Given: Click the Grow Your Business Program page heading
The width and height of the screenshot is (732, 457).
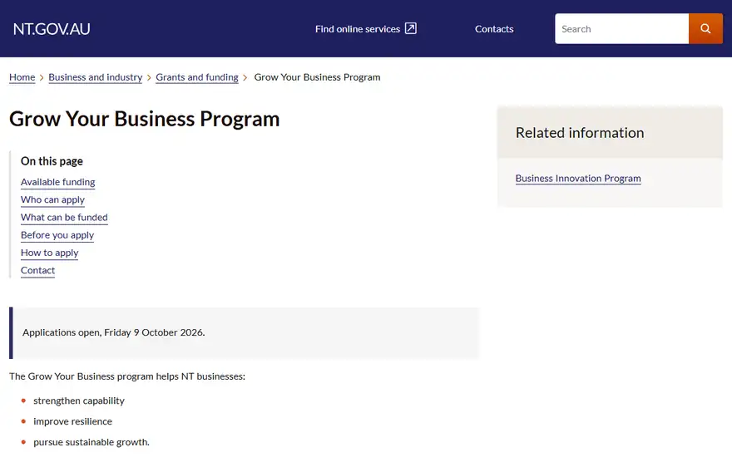Looking at the screenshot, I should click(x=144, y=119).
